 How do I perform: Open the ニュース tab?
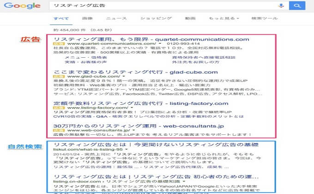[x=116, y=18]
